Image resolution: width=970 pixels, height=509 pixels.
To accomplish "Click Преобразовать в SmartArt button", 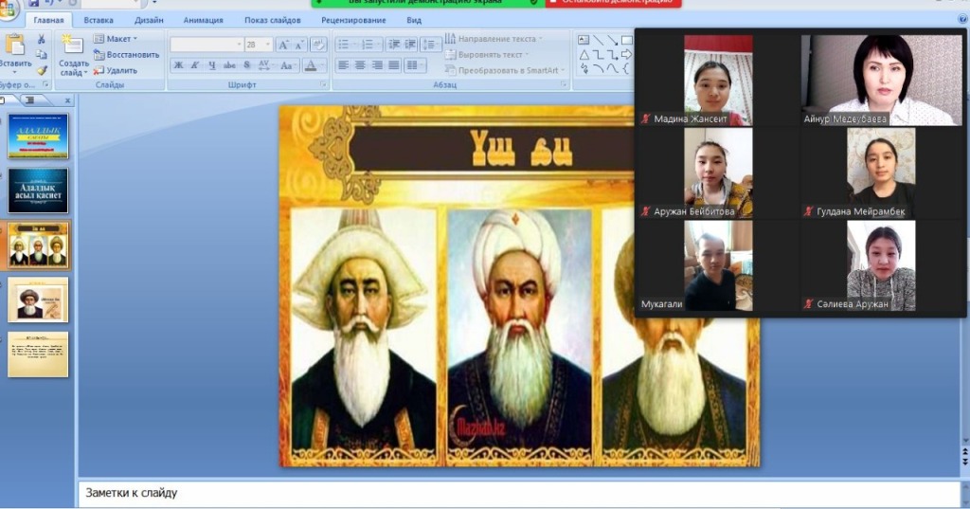I will click(x=504, y=70).
